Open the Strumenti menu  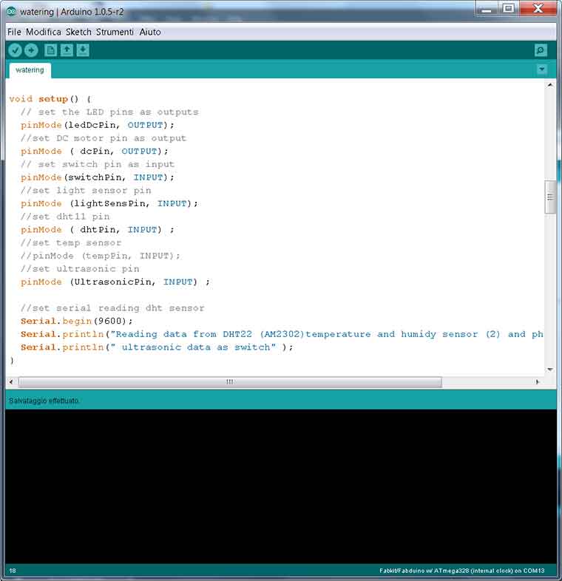coord(115,32)
